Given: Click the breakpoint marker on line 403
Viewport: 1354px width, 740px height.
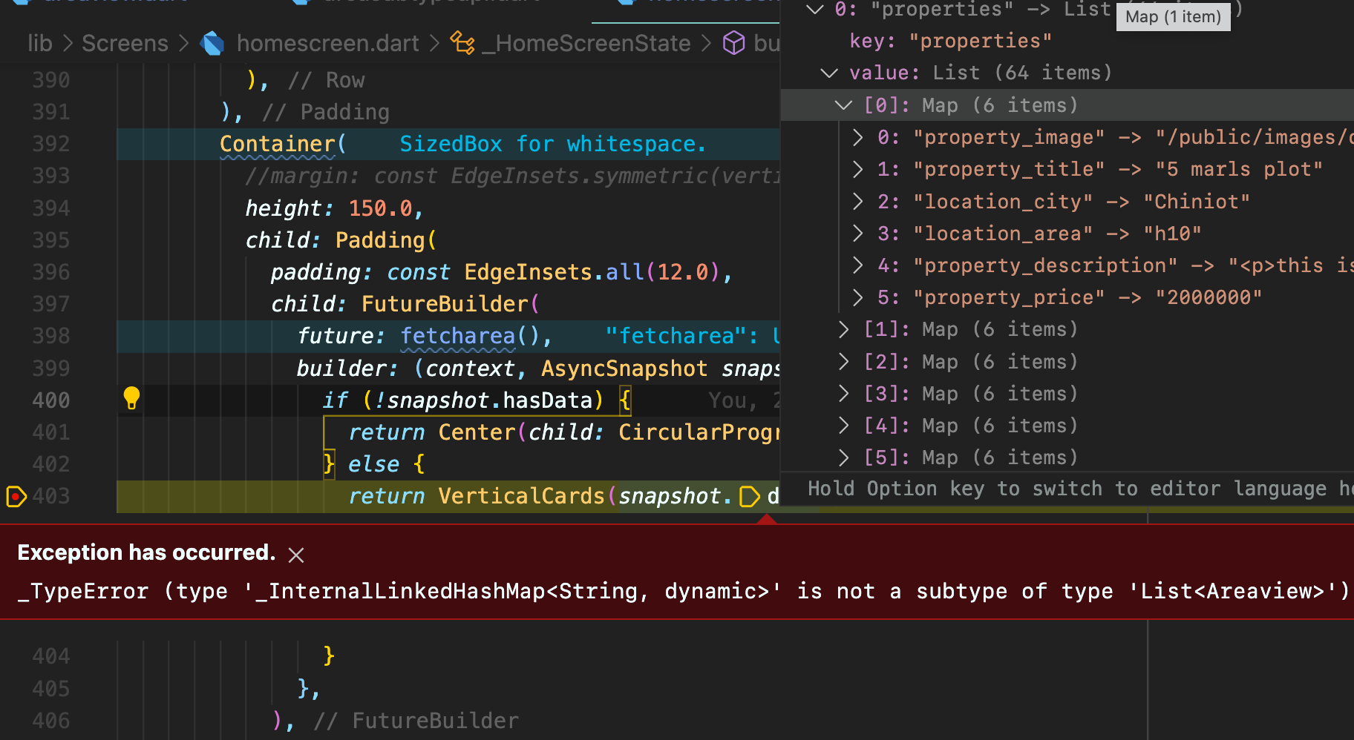Looking at the screenshot, I should [x=16, y=496].
